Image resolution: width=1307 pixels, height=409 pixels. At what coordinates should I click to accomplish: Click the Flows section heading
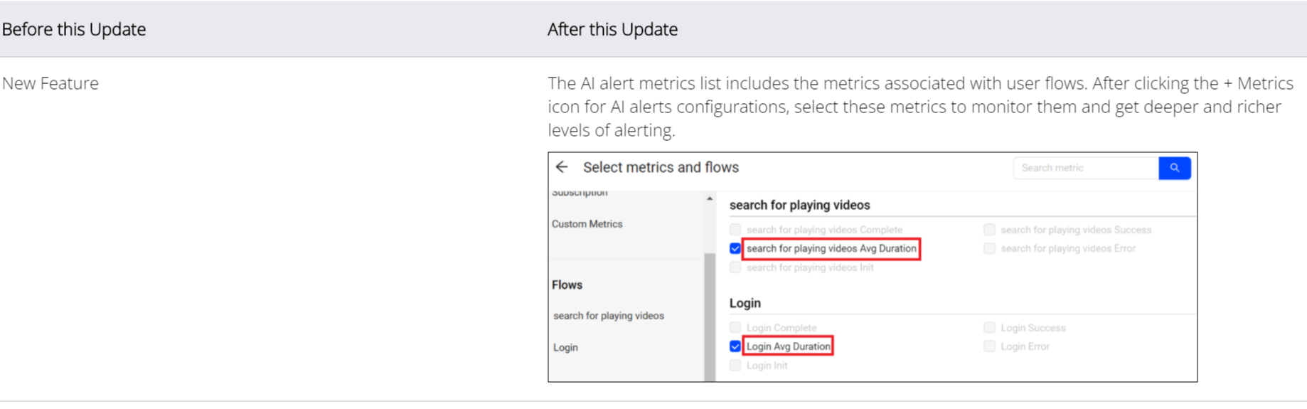pyautogui.click(x=567, y=285)
